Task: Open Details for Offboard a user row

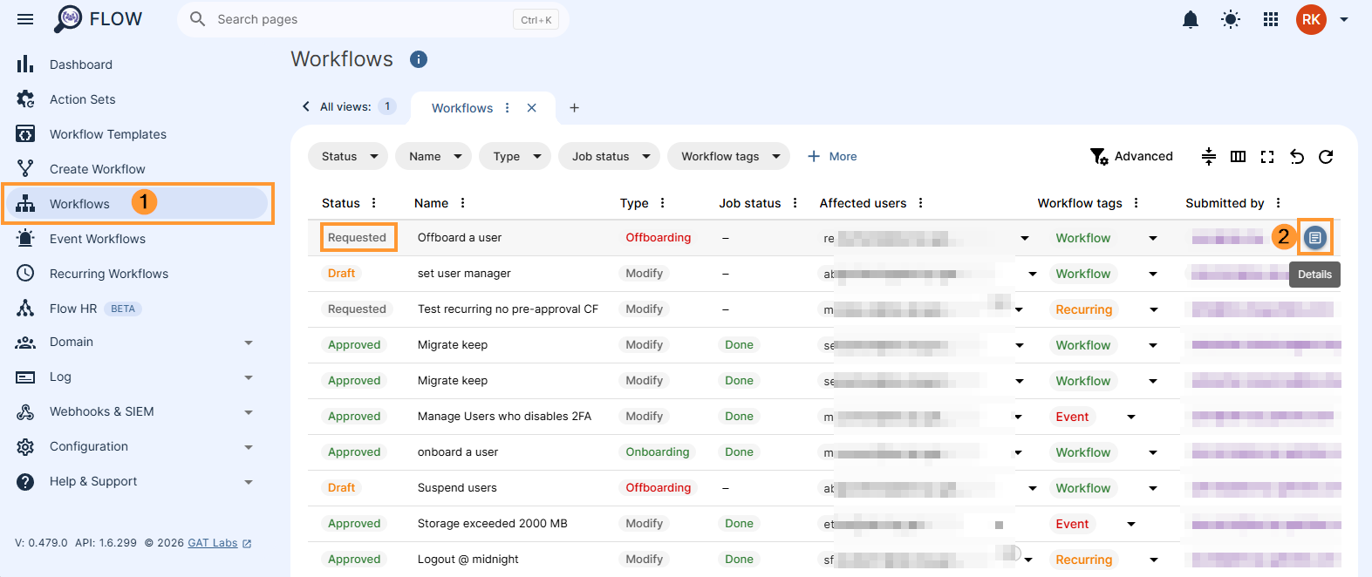Action: tap(1315, 238)
